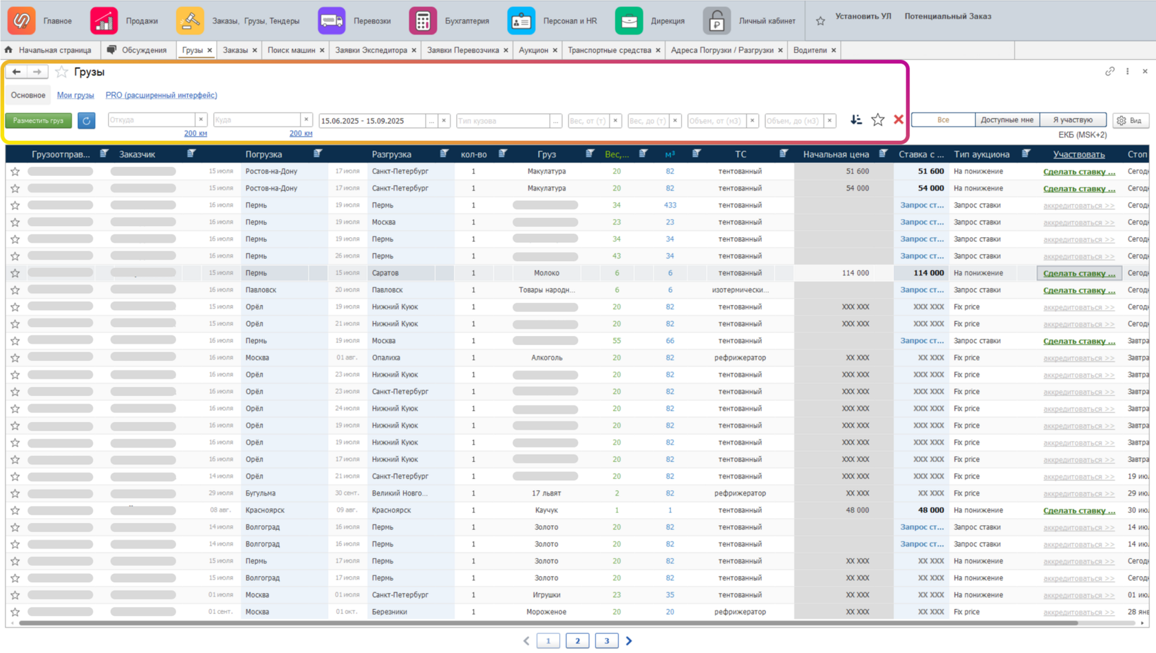Screen dimensions: 1156x653
Task: Clear the Откуда field
Action: pos(201,120)
